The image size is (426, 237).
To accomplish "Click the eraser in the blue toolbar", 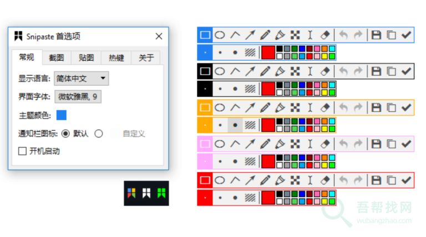I will [x=326, y=35].
